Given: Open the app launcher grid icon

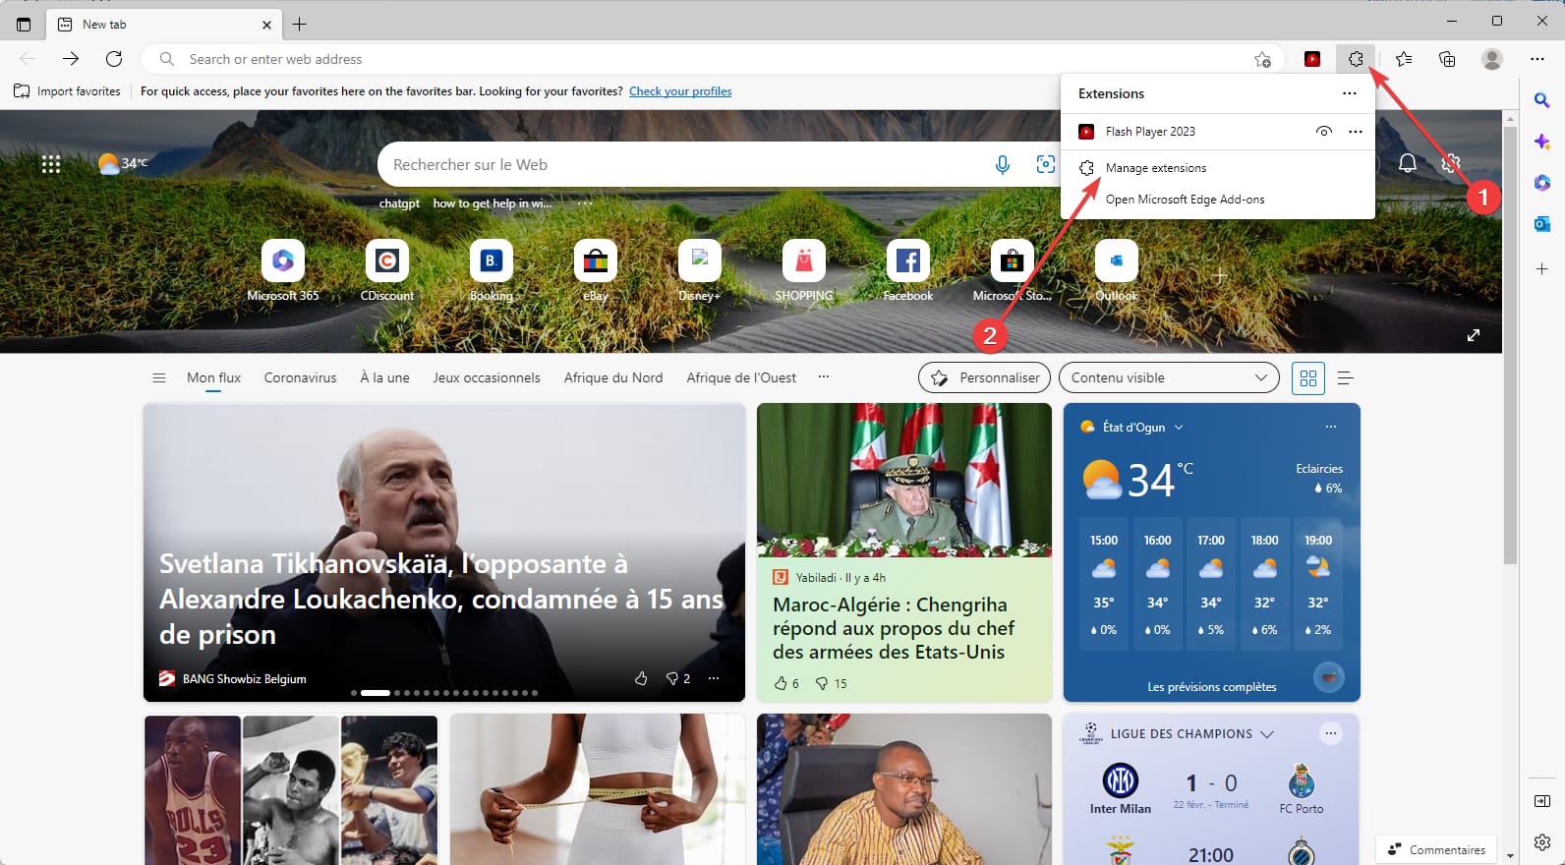Looking at the screenshot, I should pos(51,164).
